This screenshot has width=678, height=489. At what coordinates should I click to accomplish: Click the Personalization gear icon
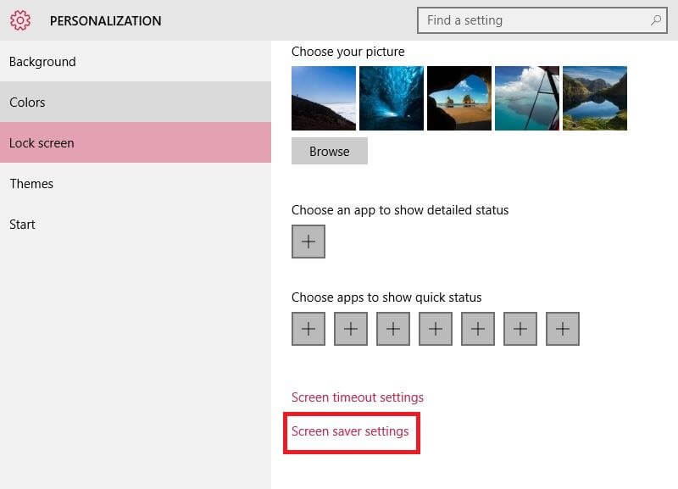tap(20, 20)
